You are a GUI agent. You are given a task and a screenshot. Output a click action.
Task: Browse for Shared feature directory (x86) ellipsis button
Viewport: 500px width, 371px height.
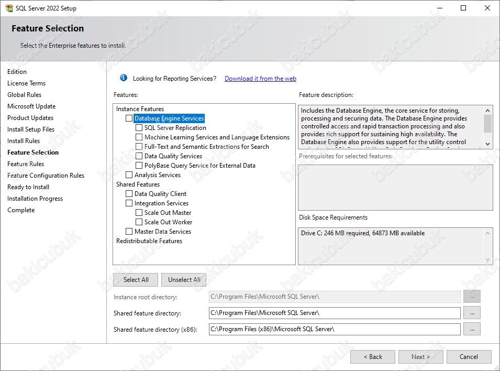pyautogui.click(x=472, y=329)
